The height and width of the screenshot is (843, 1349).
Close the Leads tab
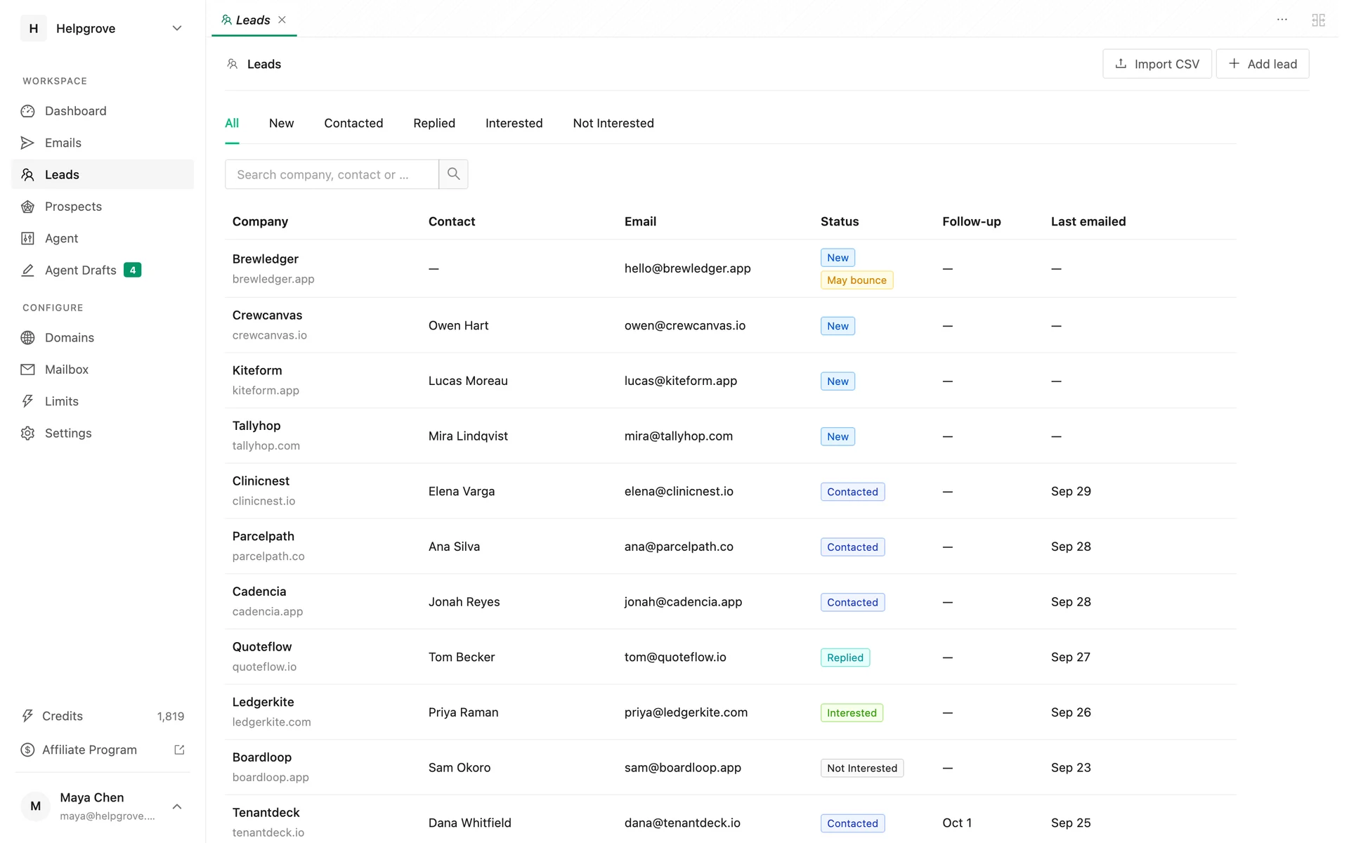[282, 20]
